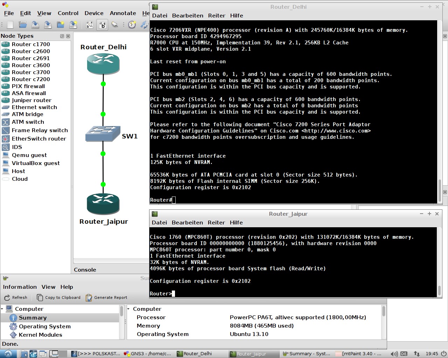Click the add link cable icon
The width and height of the screenshot is (448, 358).
[114, 25]
